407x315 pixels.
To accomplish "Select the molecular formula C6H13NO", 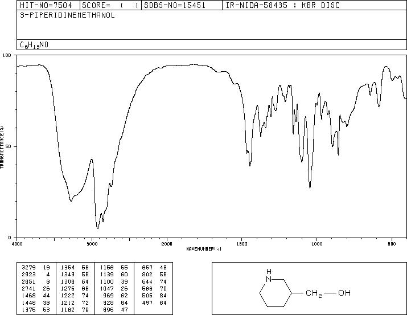I will tap(34, 45).
